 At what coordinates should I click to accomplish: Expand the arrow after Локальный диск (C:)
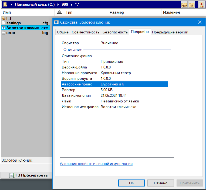click(x=58, y=5)
